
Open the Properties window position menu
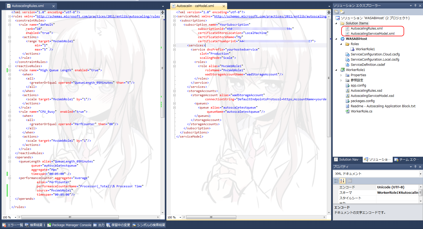point(411,167)
